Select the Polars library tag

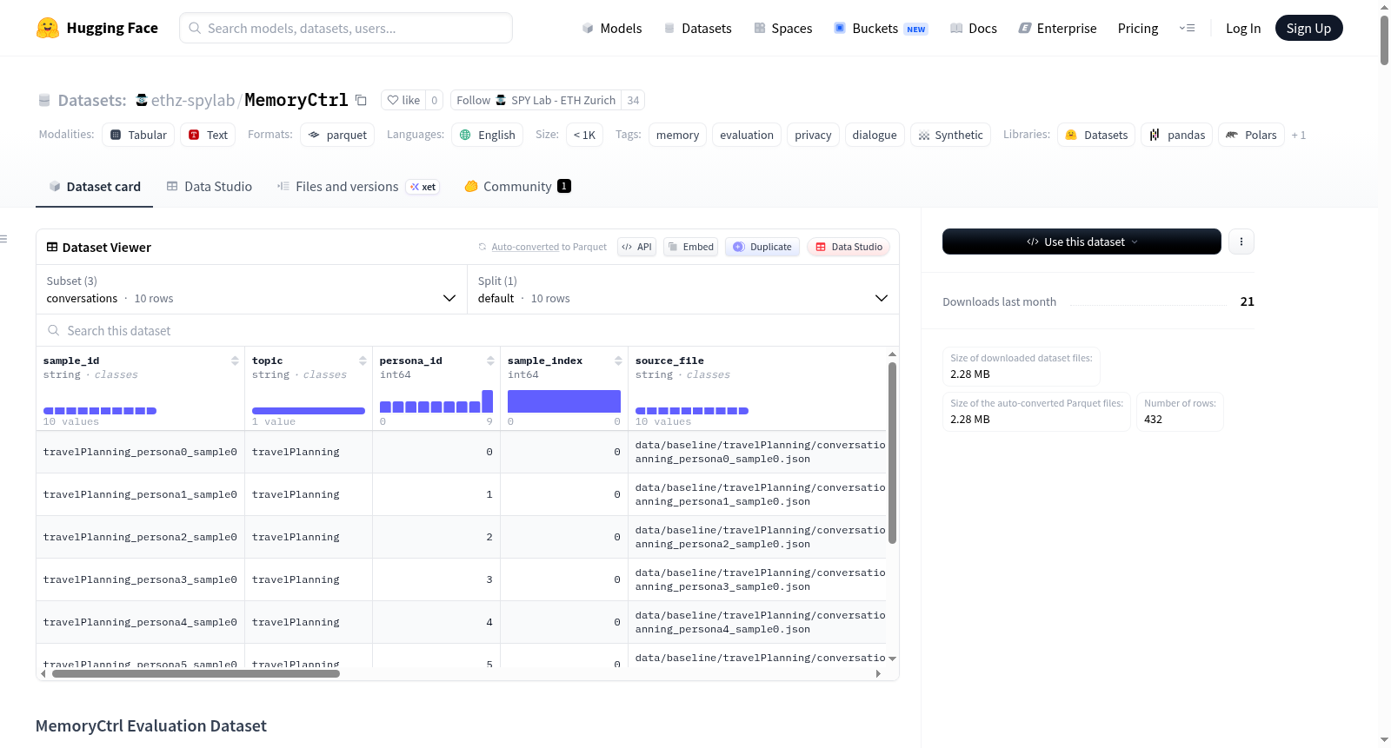click(1251, 135)
